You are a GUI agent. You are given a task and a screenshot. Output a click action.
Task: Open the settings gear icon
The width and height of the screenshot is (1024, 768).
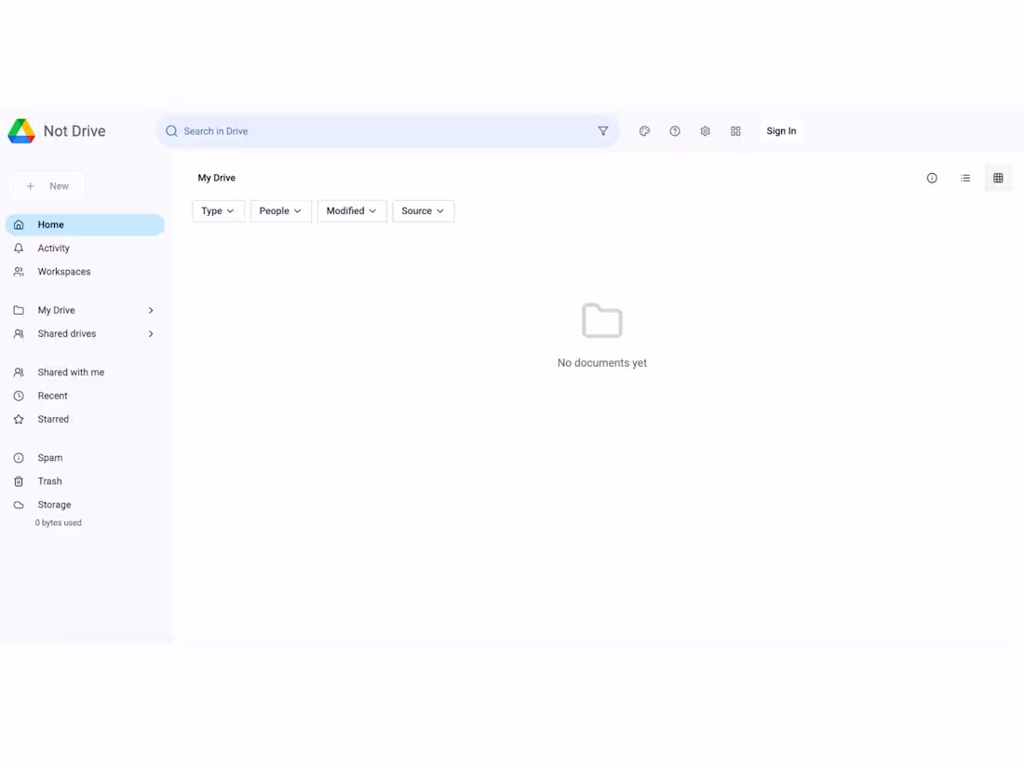coord(705,130)
